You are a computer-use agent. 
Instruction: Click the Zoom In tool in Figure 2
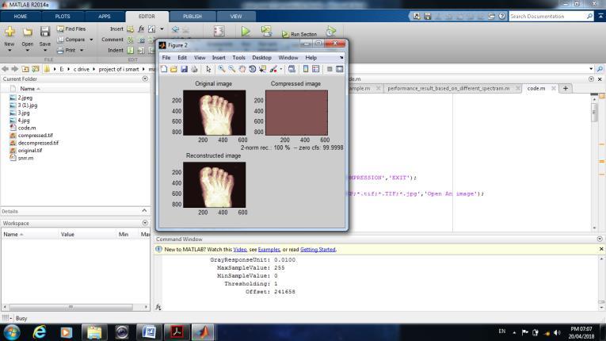[x=222, y=69]
